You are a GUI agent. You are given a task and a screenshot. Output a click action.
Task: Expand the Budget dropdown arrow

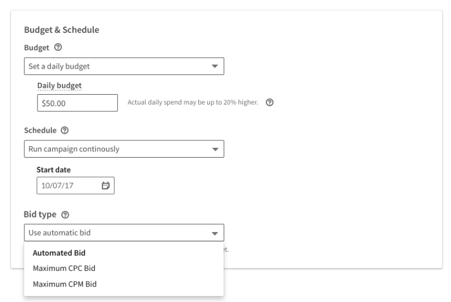215,66
